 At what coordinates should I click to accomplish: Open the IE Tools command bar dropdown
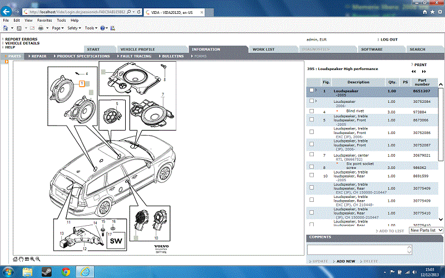91,28
